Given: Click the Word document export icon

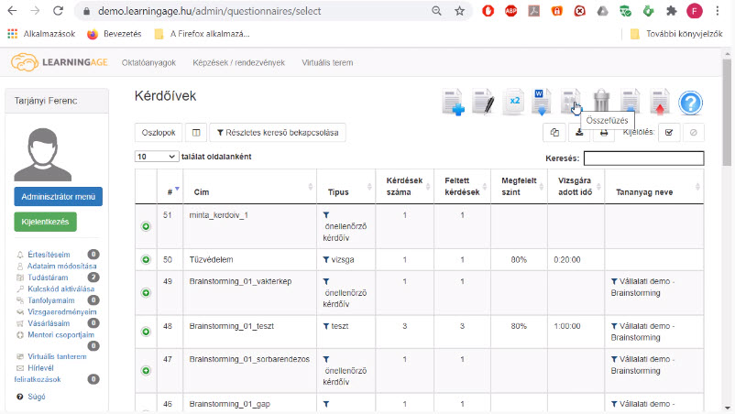Looking at the screenshot, I should click(542, 102).
